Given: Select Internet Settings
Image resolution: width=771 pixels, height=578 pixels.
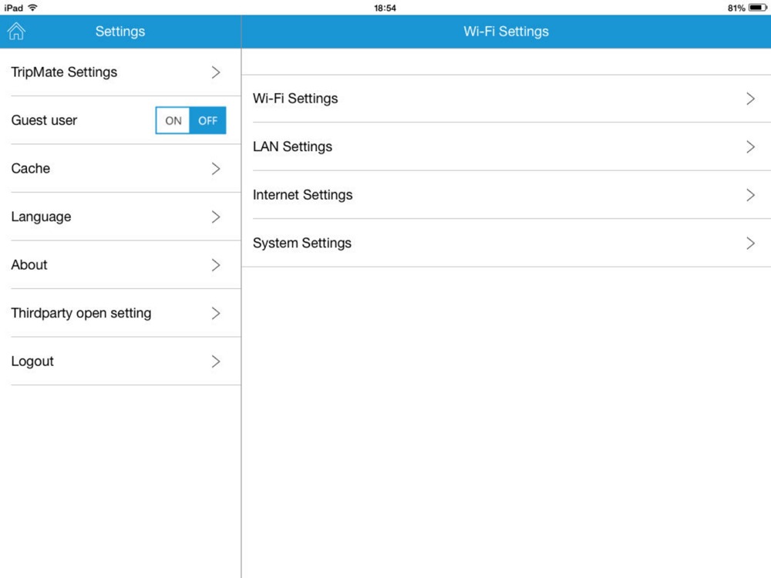Looking at the screenshot, I should [507, 195].
